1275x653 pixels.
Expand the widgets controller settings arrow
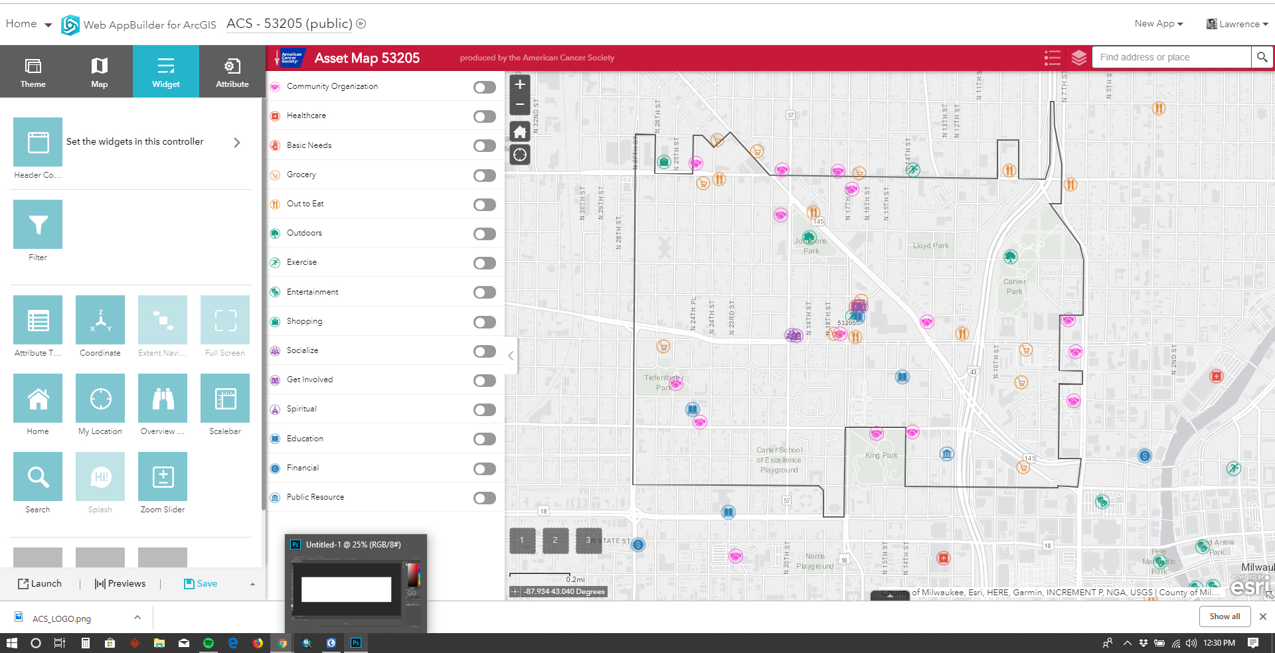click(x=237, y=143)
